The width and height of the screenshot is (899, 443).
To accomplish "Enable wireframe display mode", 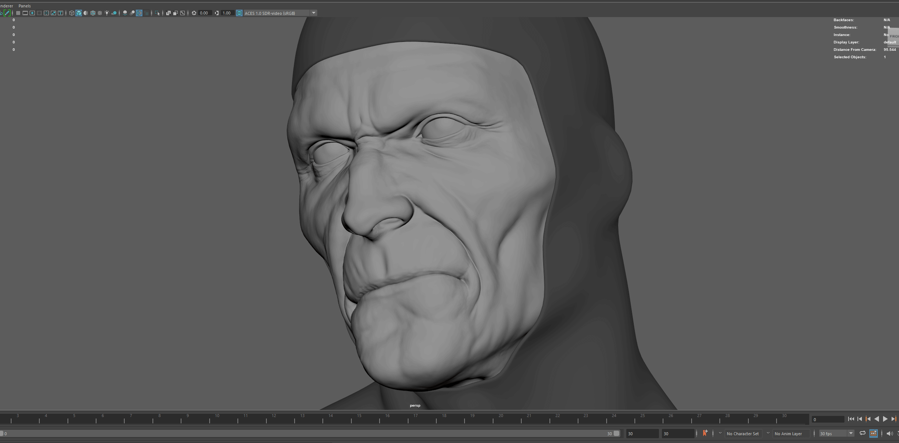I will [x=72, y=13].
